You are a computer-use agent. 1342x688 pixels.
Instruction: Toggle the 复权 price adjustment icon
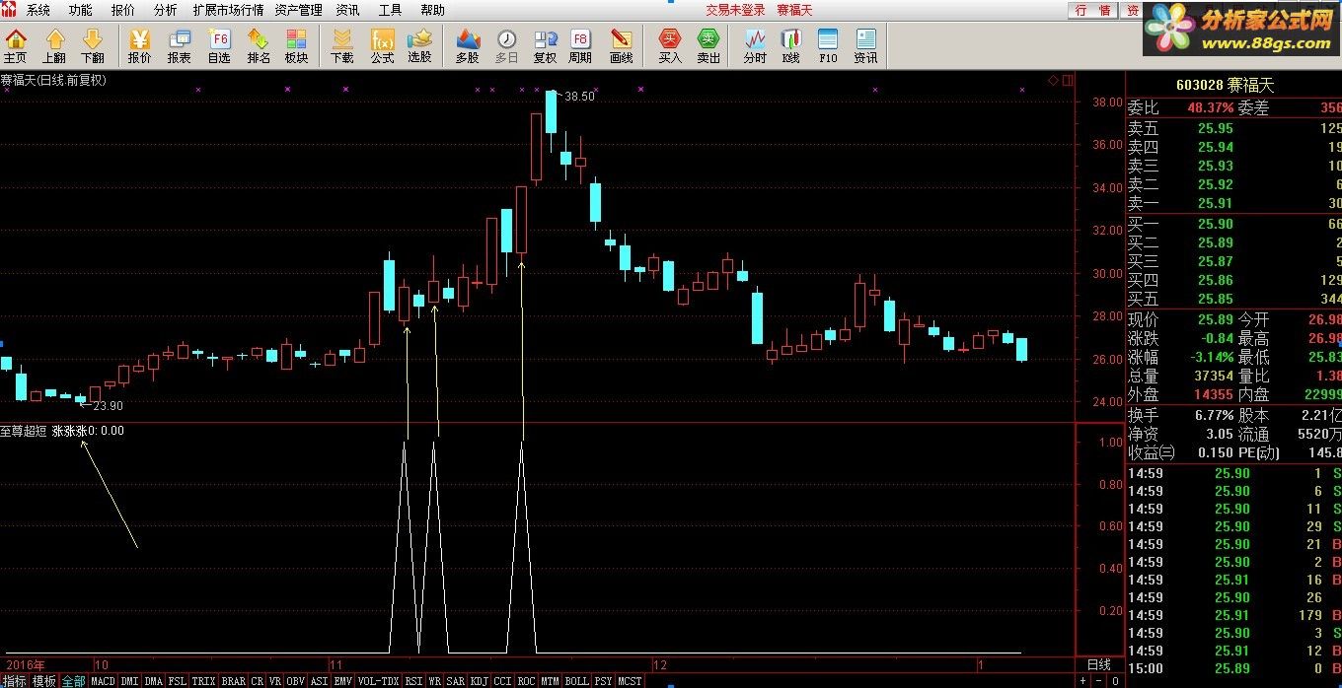[545, 46]
